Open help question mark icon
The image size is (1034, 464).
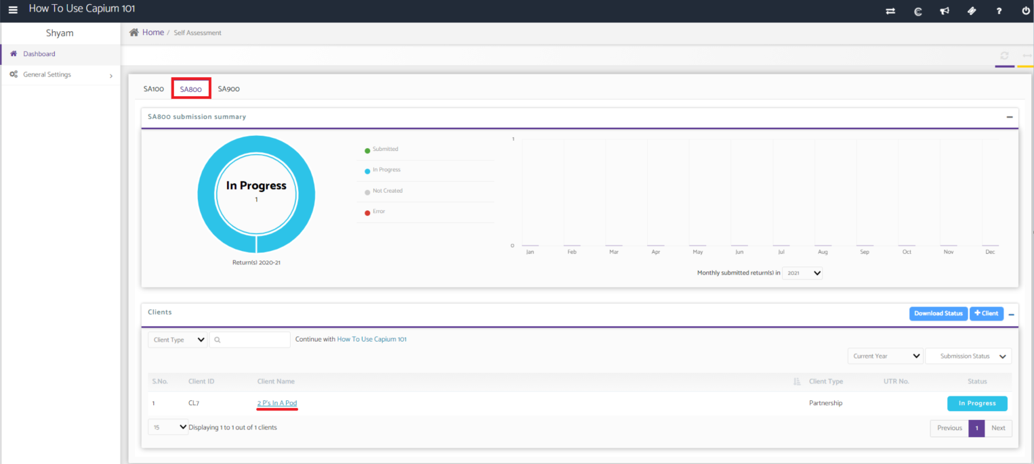pyautogui.click(x=999, y=11)
